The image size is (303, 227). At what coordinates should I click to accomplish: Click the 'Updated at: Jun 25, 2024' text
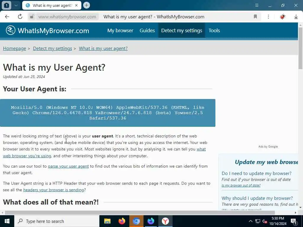24,77
